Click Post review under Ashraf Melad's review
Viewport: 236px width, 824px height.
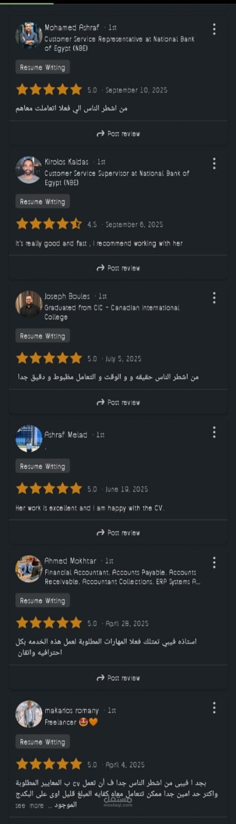coord(118,533)
